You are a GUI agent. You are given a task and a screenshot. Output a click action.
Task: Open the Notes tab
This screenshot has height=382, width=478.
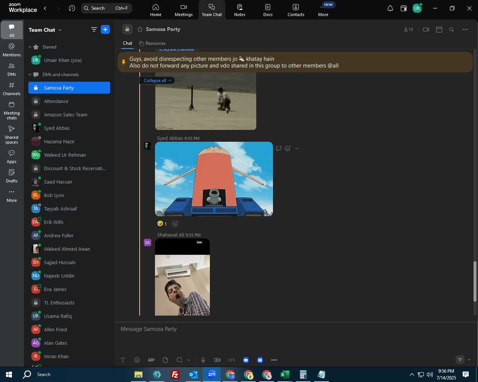pyautogui.click(x=240, y=10)
